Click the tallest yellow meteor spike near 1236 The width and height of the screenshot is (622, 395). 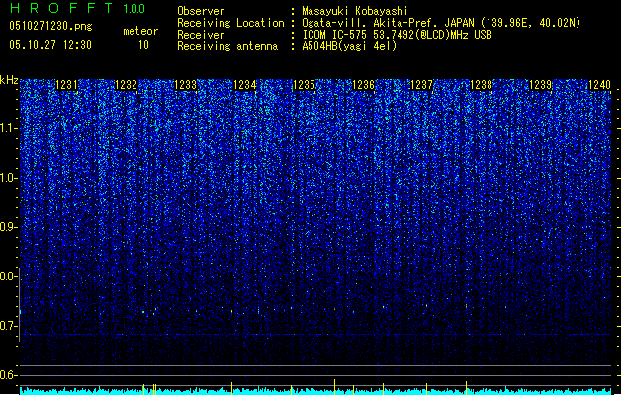point(334,387)
